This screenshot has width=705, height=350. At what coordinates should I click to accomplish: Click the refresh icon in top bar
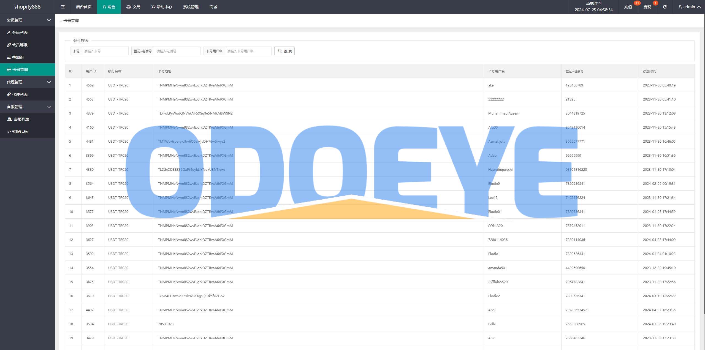point(665,7)
